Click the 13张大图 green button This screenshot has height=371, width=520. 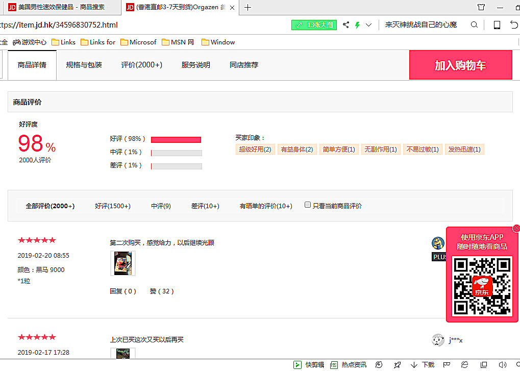tap(314, 25)
